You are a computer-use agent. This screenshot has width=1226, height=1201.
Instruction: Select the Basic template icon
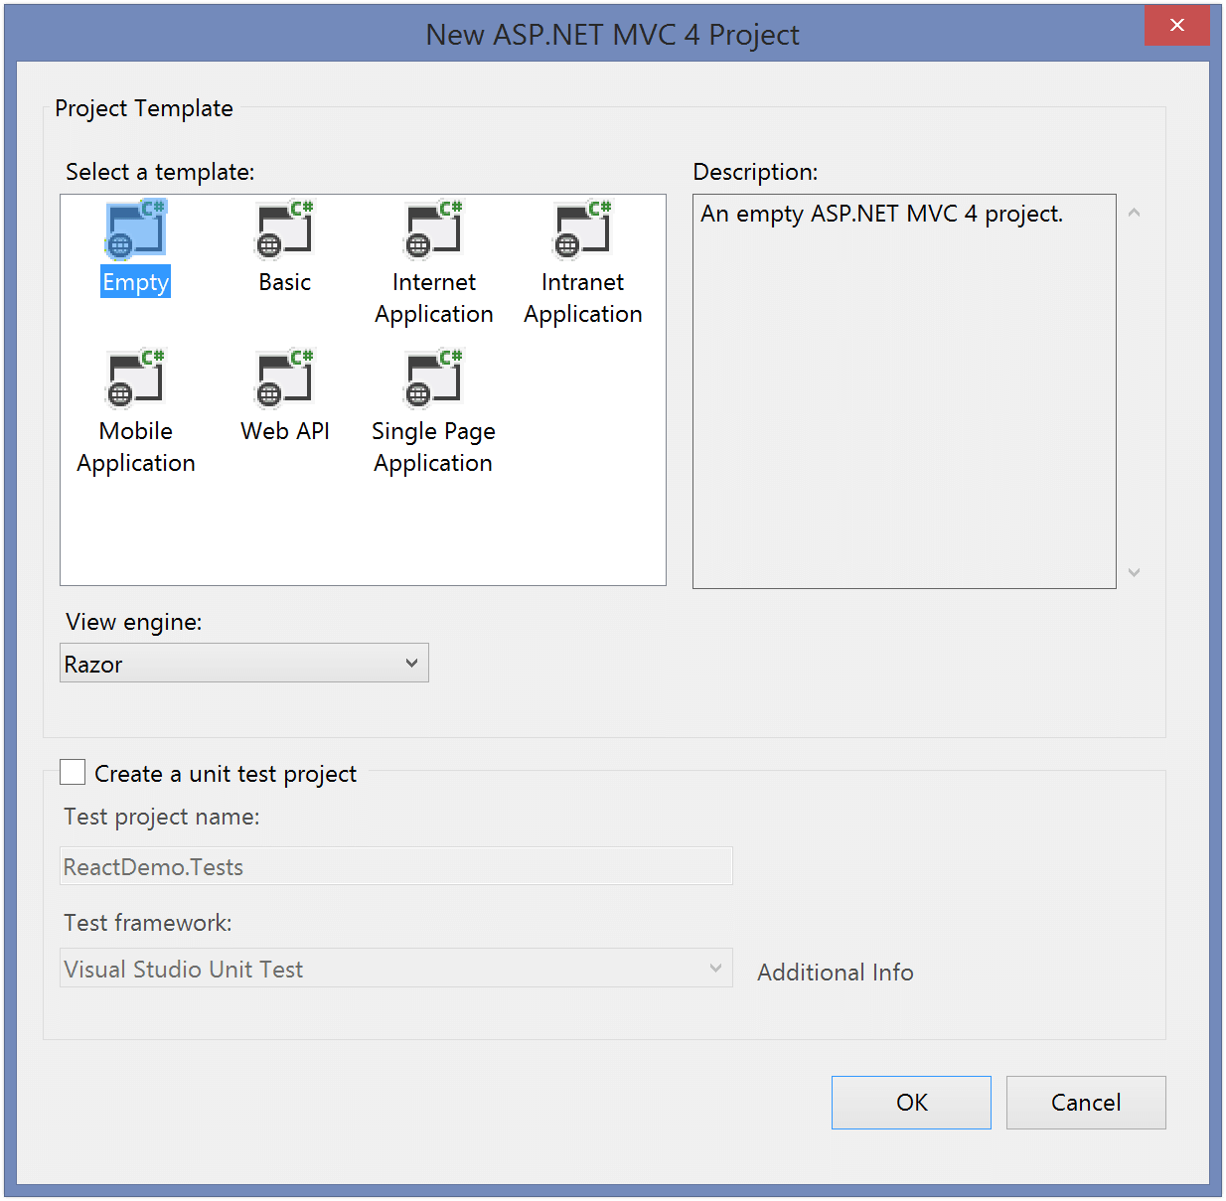pos(285,228)
